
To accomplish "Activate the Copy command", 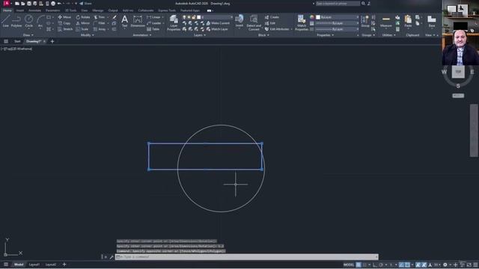I will tap(64, 23).
